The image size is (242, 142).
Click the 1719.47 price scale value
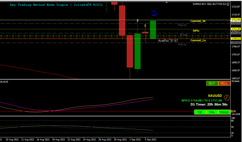click(x=236, y=15)
